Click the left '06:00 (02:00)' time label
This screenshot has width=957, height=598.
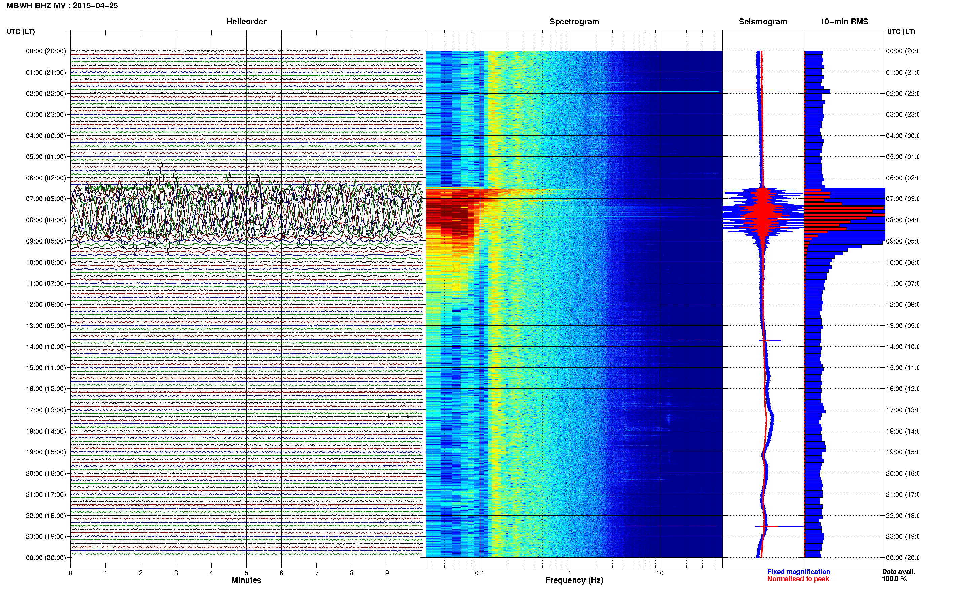pos(46,178)
